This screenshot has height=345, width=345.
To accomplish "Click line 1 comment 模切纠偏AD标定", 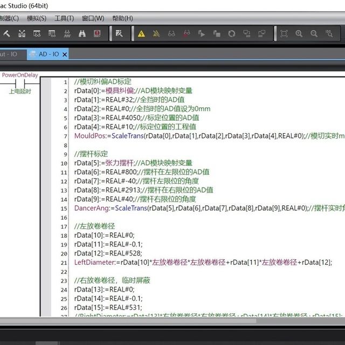I will tap(103, 81).
